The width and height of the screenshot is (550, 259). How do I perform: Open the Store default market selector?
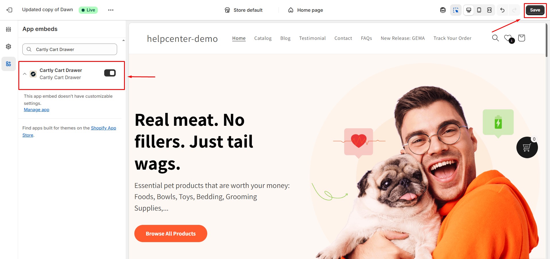(243, 10)
